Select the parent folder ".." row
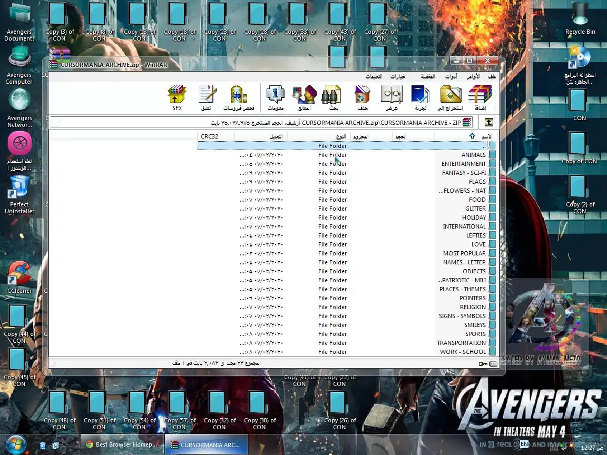The image size is (607, 455). 347,146
